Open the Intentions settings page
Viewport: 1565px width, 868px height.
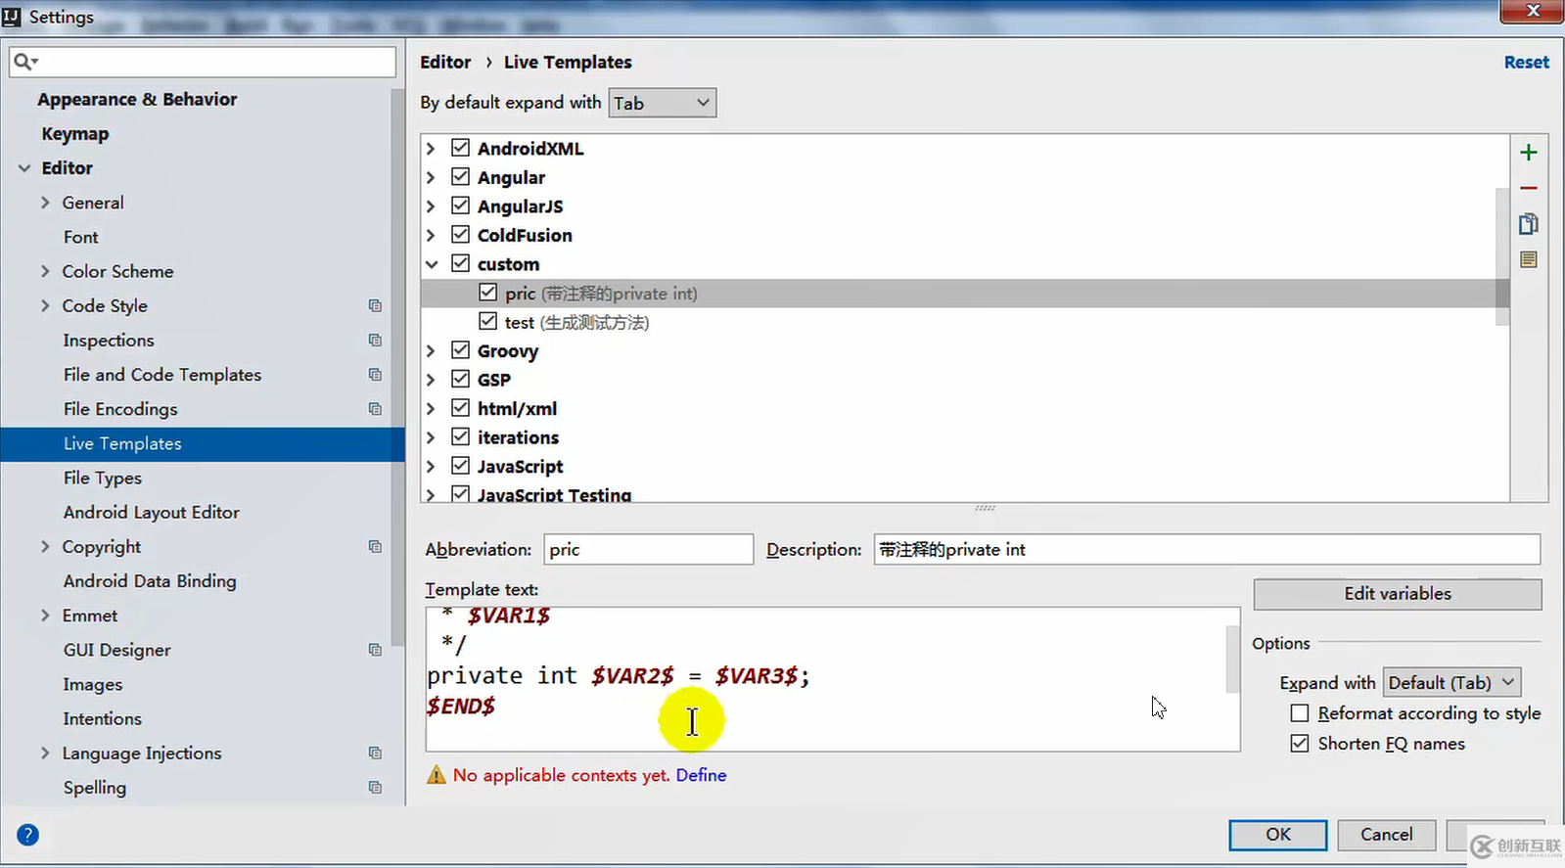tap(103, 718)
